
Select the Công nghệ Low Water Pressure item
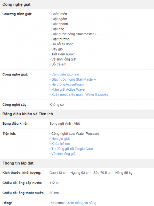[75, 134]
